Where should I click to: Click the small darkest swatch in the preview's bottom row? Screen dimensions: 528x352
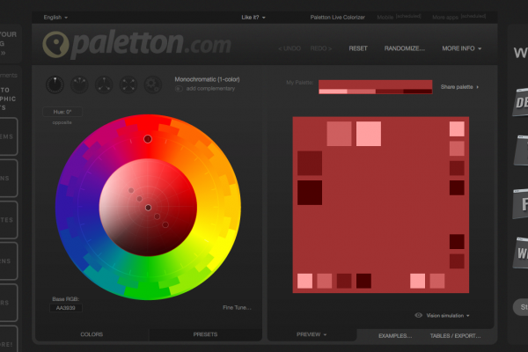click(x=363, y=281)
